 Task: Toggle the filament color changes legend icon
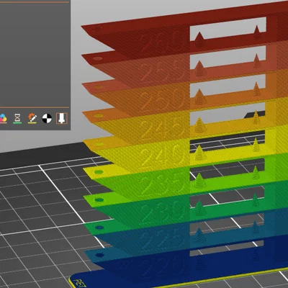tap(3, 118)
